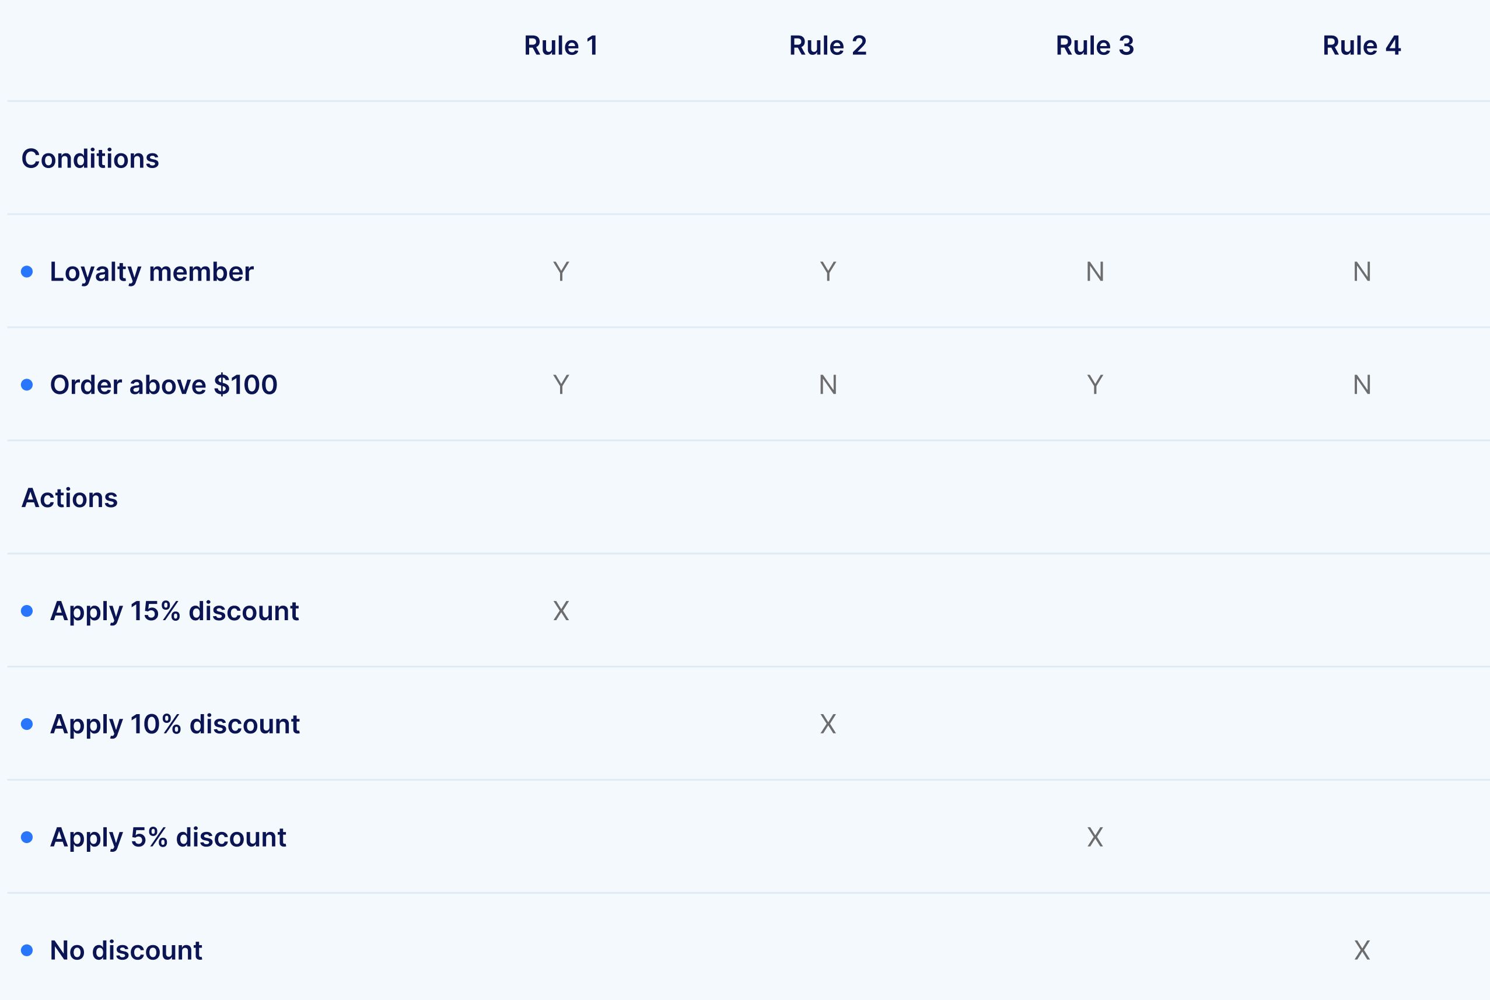The height and width of the screenshot is (1000, 1490).
Task: Click the X for No discount under Rule 4
Action: (x=1362, y=950)
